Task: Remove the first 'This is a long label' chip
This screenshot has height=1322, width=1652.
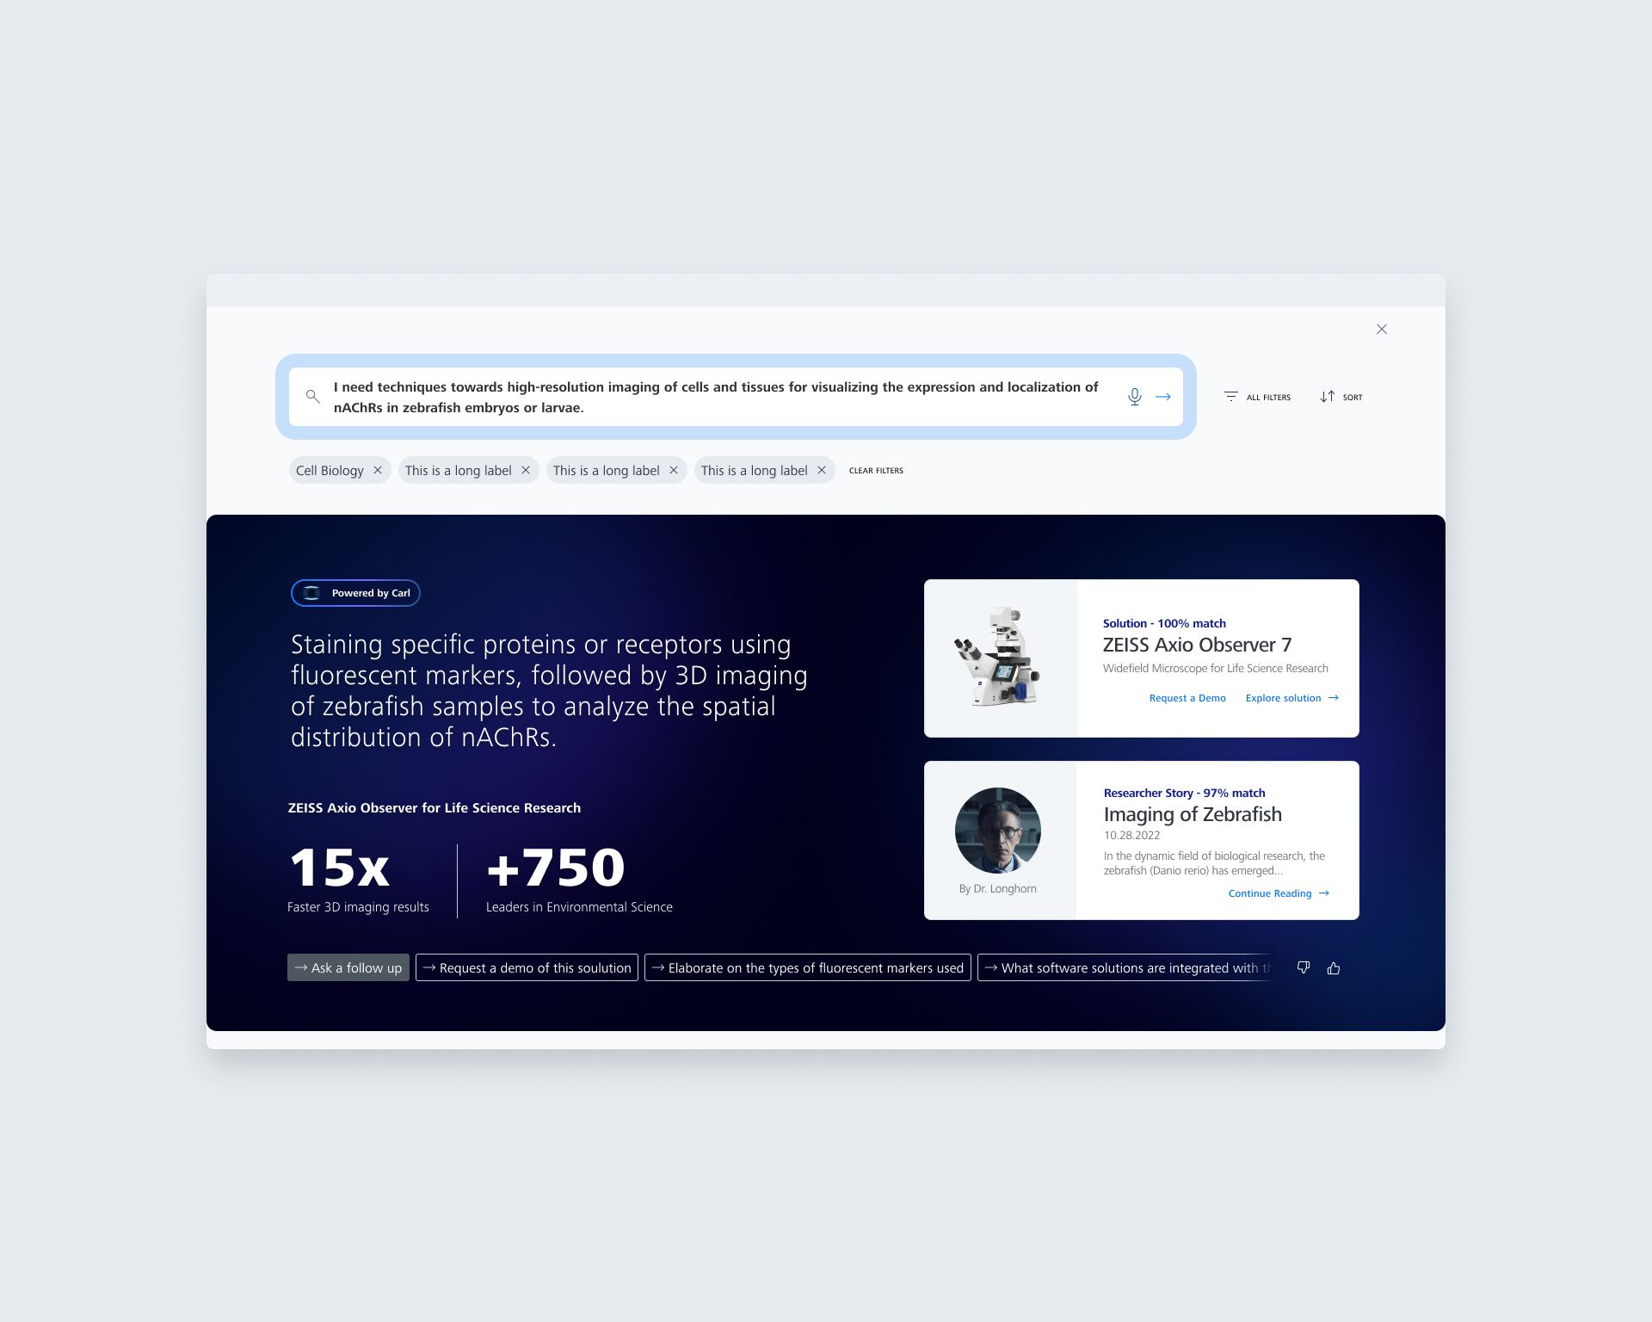Action: pyautogui.click(x=526, y=470)
